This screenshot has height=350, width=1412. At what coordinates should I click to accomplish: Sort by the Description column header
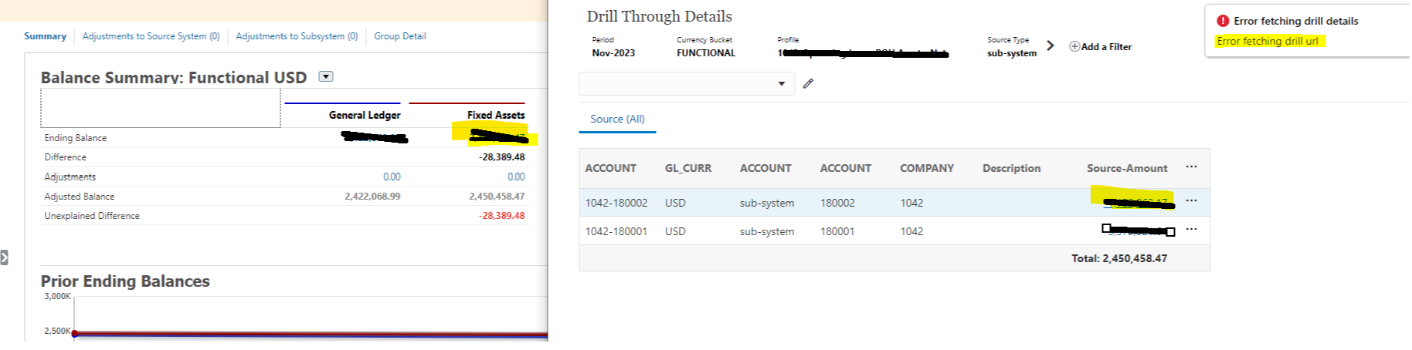point(1011,168)
